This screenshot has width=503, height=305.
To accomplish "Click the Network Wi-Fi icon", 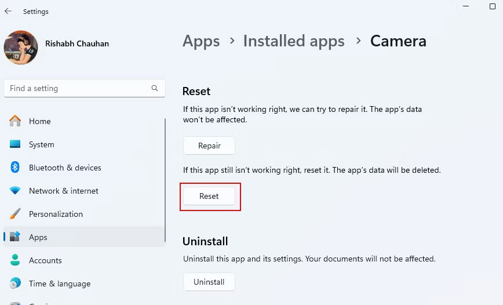I will coord(15,191).
